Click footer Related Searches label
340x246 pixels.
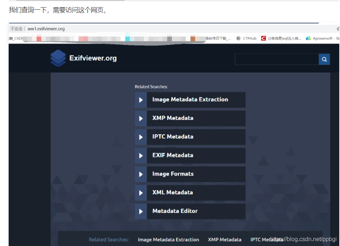pos(109,240)
